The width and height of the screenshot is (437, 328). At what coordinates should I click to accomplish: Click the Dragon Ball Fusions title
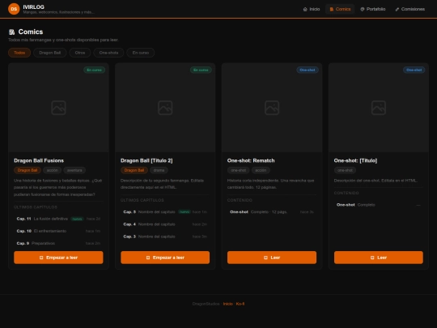[39, 160]
